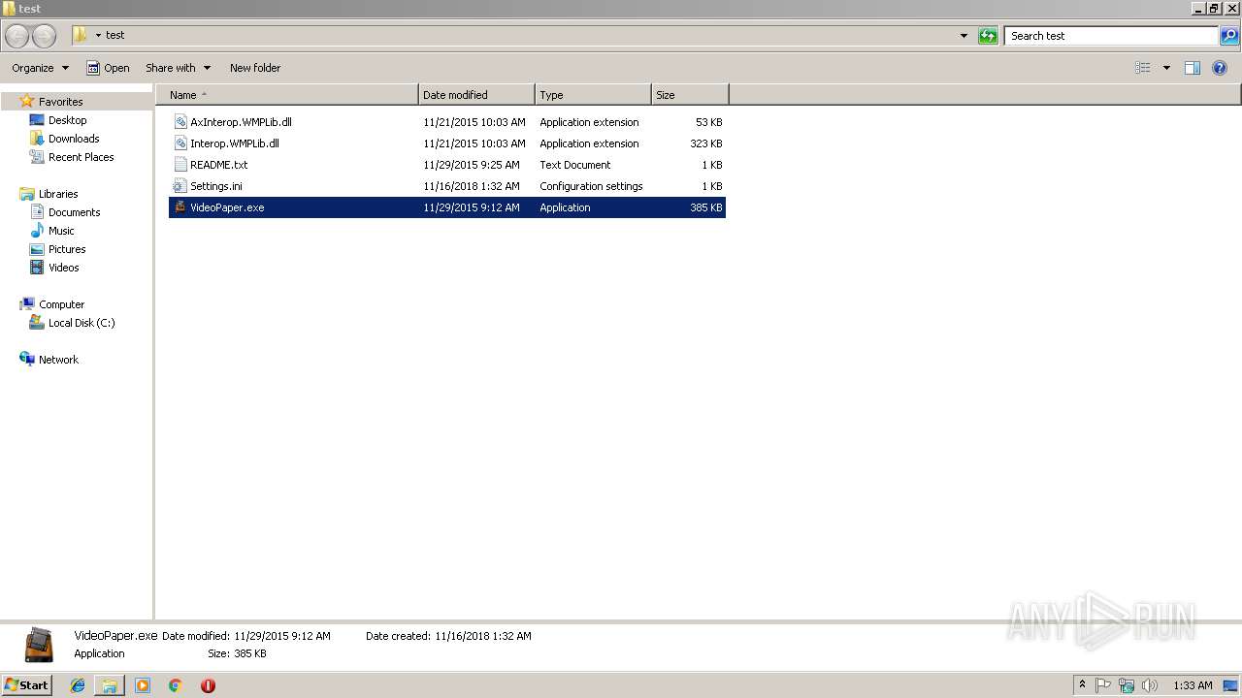The image size is (1242, 698).
Task: Click the refresh button beside address bar
Action: tap(988, 36)
